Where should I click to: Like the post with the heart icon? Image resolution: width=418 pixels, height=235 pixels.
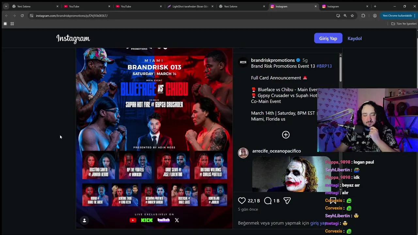[242, 201]
